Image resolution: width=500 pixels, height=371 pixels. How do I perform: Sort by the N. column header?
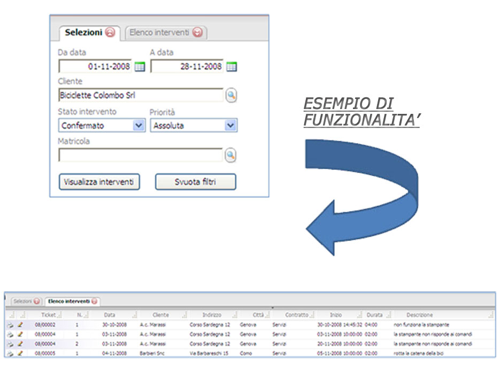pos(80,315)
